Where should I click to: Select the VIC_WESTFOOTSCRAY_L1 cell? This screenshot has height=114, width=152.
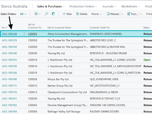click(x=104, y=85)
